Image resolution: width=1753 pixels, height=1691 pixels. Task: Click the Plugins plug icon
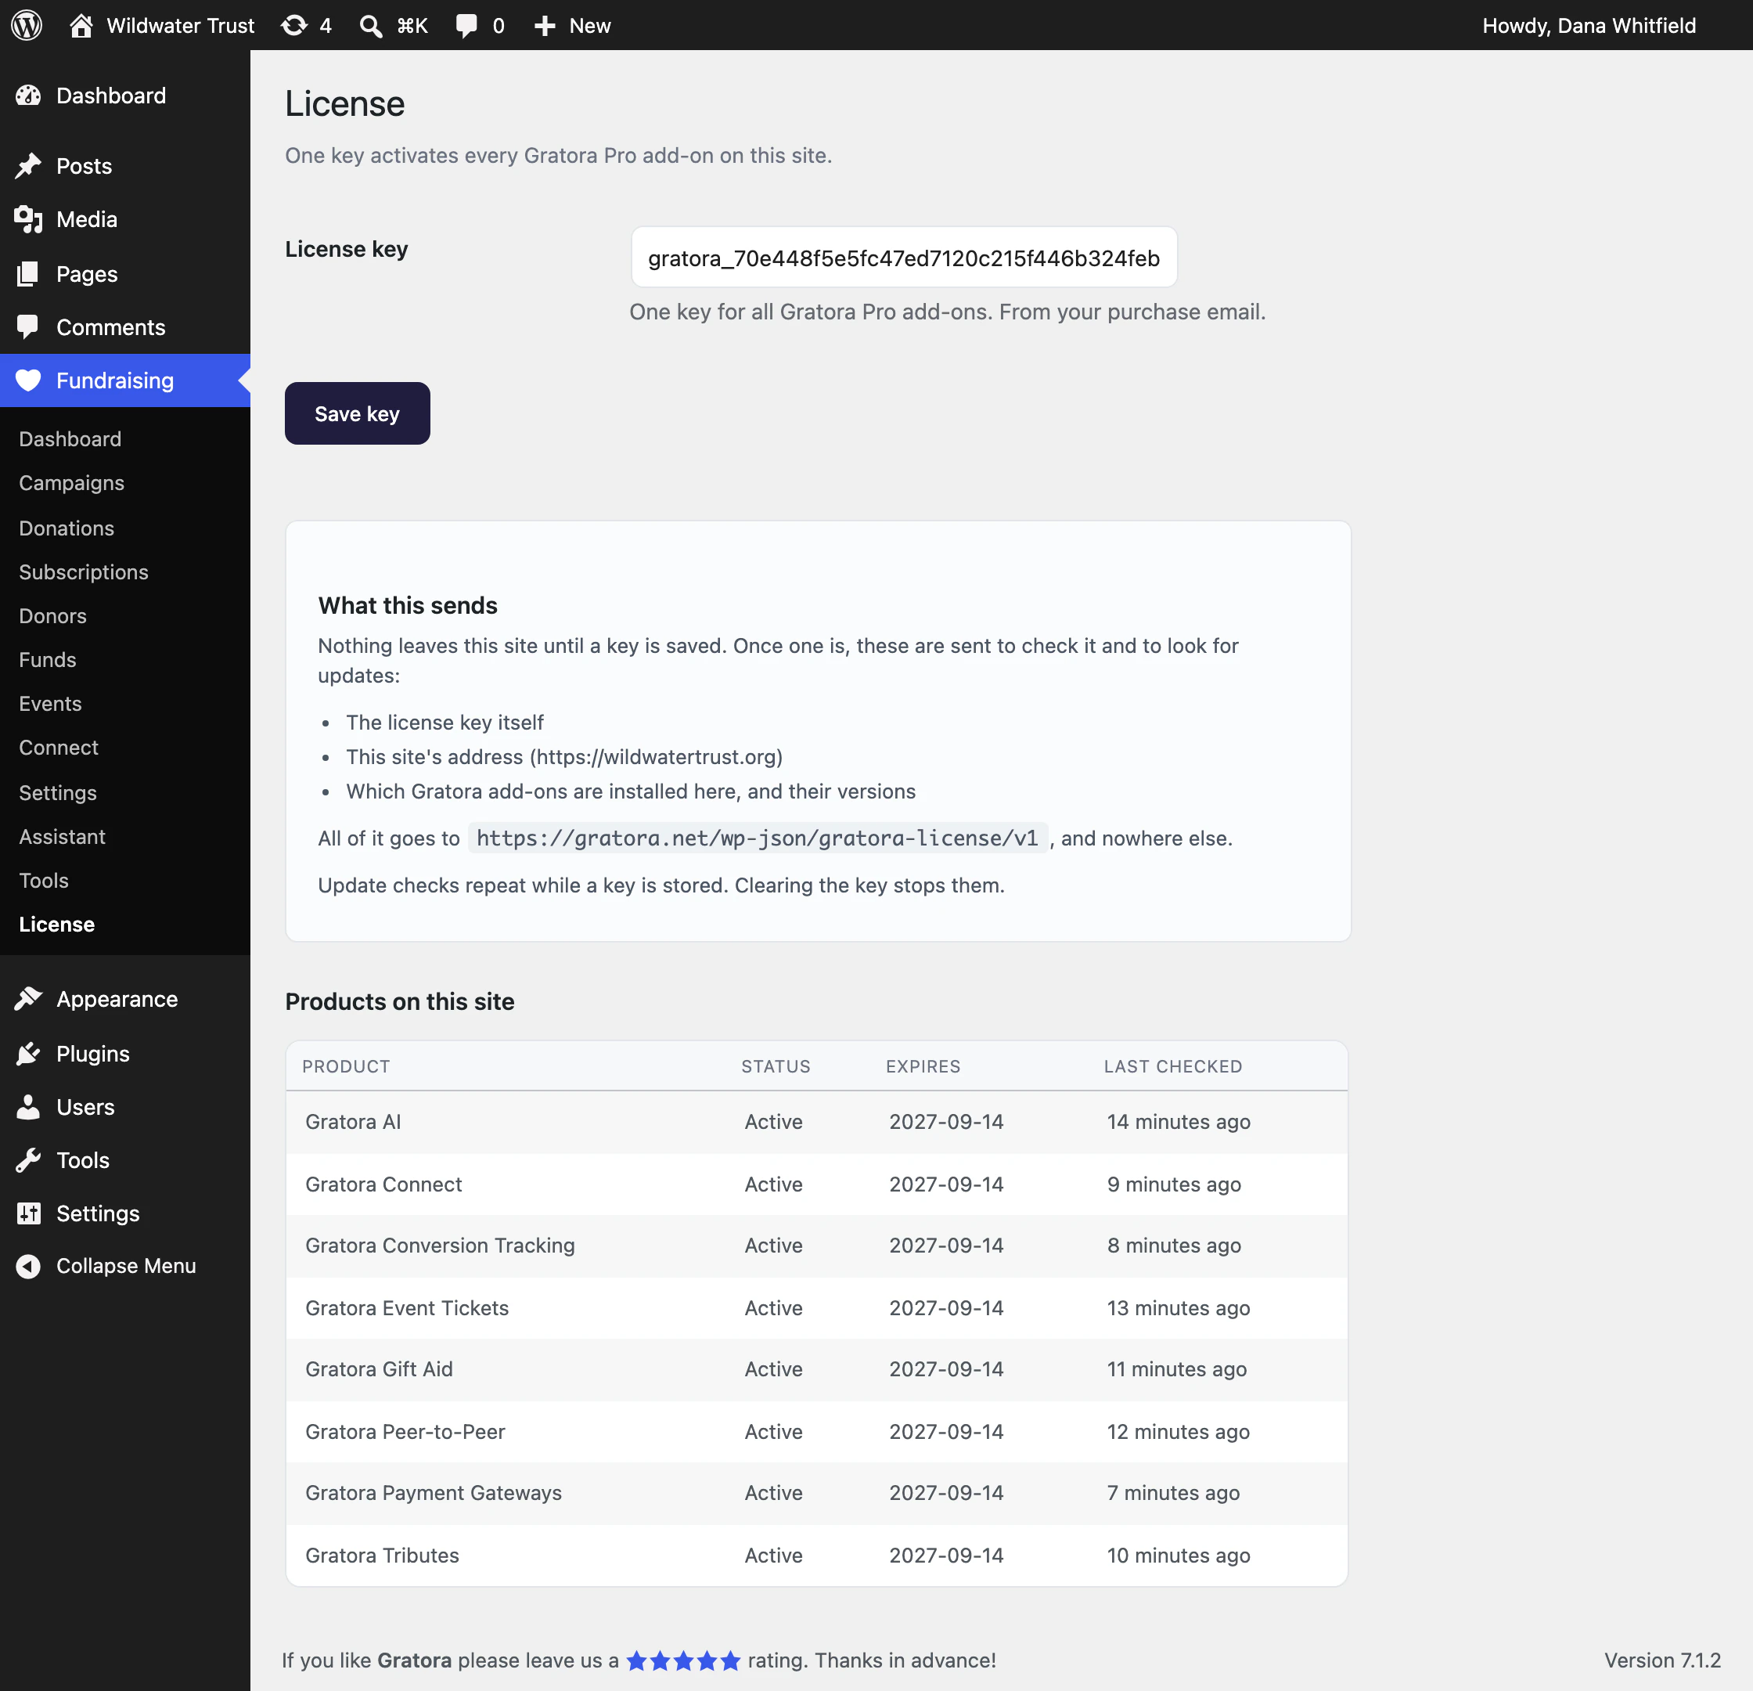29,1053
